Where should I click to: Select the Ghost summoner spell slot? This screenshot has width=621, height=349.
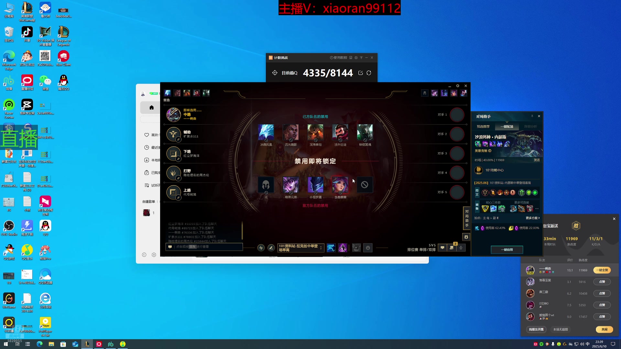[x=331, y=248]
